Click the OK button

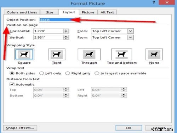click(x=129, y=128)
